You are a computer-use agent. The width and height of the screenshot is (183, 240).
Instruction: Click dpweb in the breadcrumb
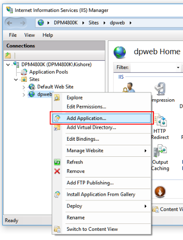click(x=117, y=23)
